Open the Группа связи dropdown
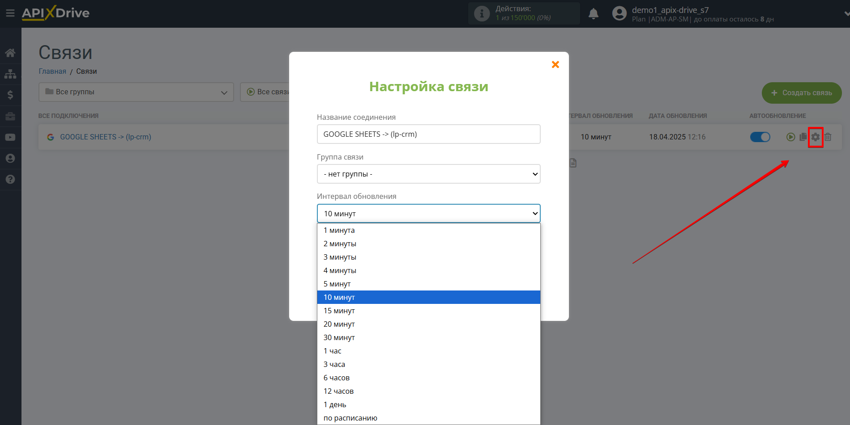The width and height of the screenshot is (850, 425). 428,174
